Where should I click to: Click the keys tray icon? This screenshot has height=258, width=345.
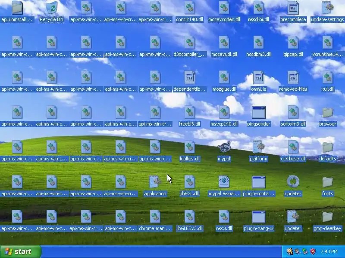tap(290, 252)
